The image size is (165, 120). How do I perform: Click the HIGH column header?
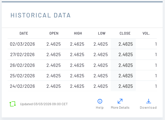coord(78,33)
